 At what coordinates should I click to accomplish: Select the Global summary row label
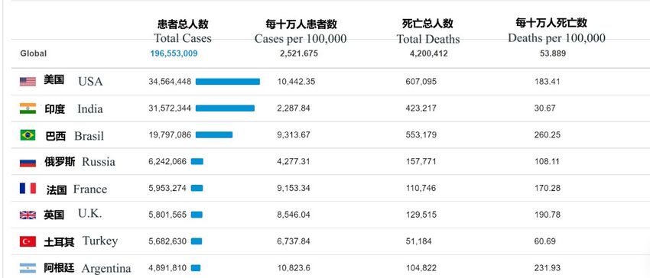pos(33,53)
